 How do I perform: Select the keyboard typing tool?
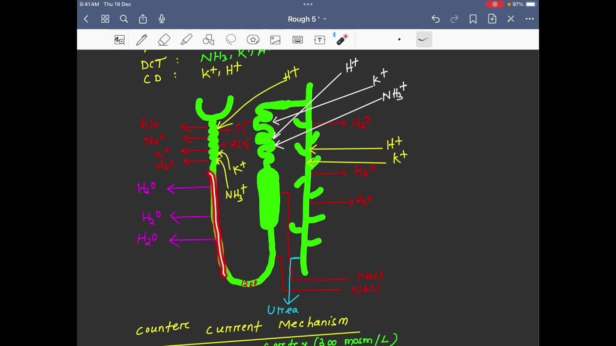(297, 40)
